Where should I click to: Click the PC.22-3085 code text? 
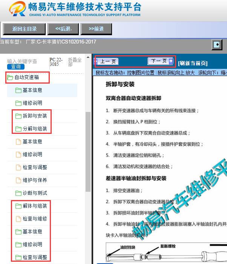point(56,62)
